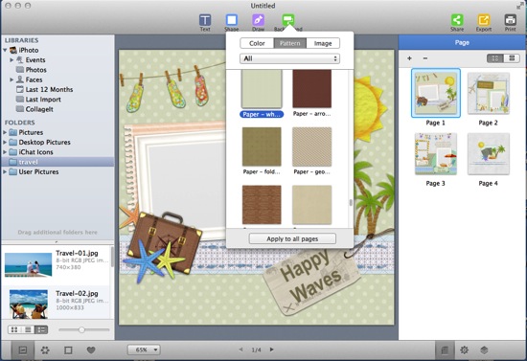Viewport: 527px width, 361px height.
Task: Open the heart mask icon in bottom bar
Action: 91,350
